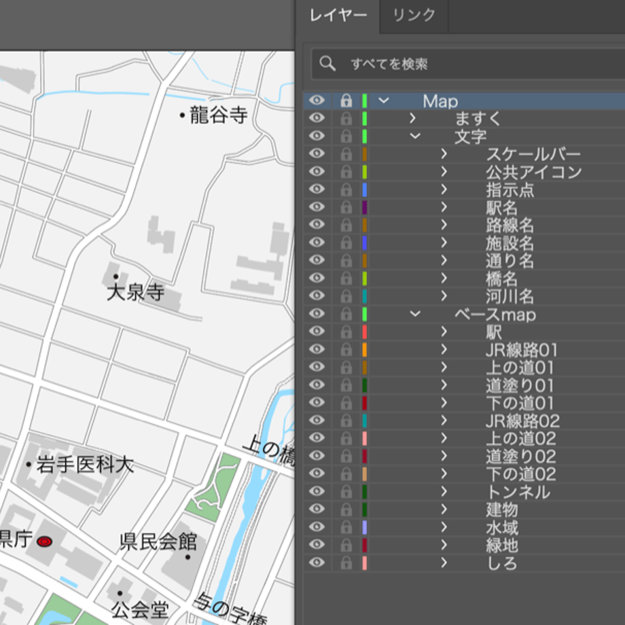Collapse the Map top-level layer
This screenshot has height=625, width=625.
tap(383, 101)
